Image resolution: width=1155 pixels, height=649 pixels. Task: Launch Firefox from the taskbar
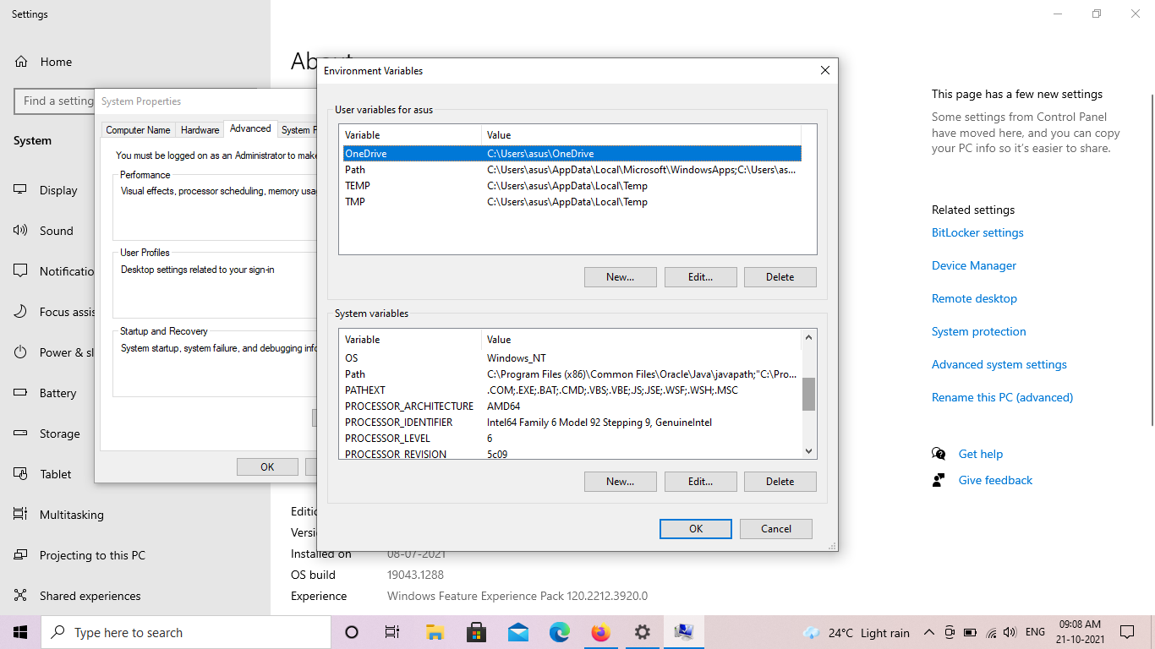[x=601, y=632]
